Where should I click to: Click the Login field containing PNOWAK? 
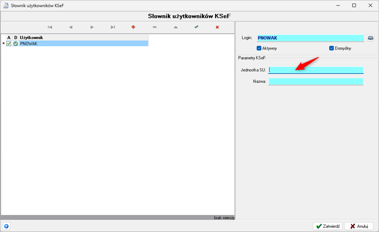[x=310, y=38]
